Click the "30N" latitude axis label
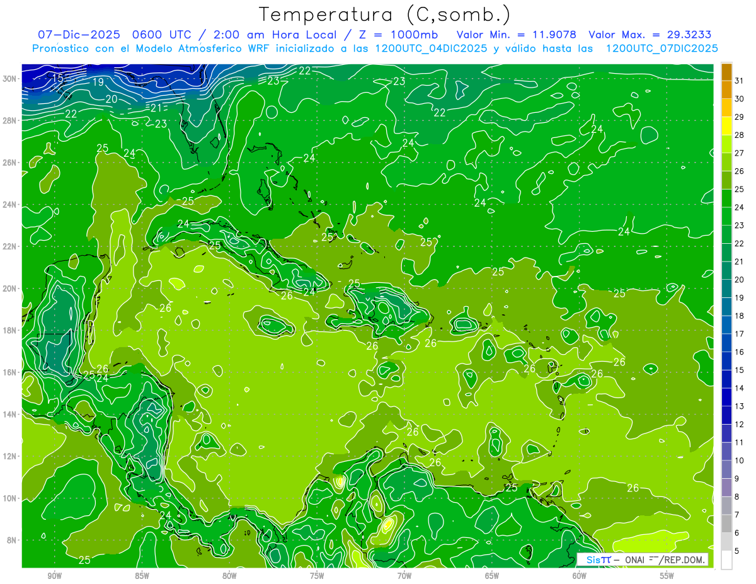The height and width of the screenshot is (584, 756). point(11,79)
